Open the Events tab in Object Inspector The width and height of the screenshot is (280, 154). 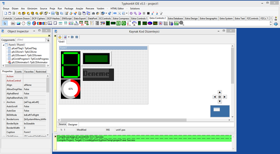click(18, 72)
